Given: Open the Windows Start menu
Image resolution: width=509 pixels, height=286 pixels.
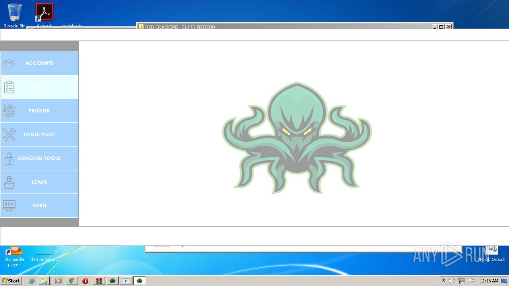Looking at the screenshot, I should click(11, 281).
